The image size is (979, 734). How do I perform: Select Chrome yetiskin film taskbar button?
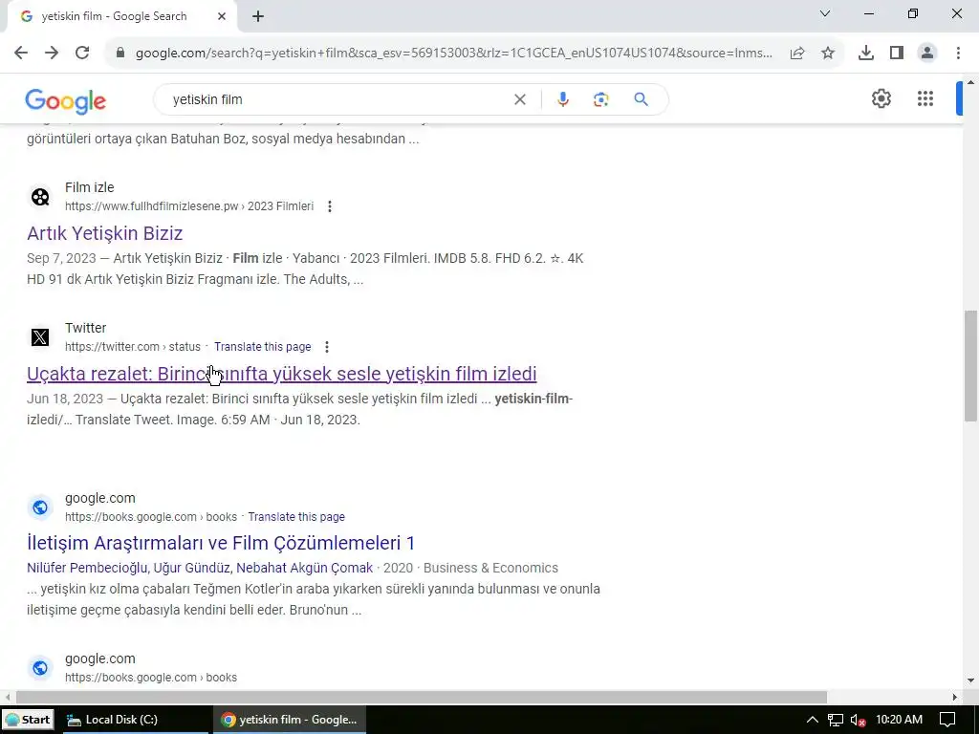click(289, 720)
